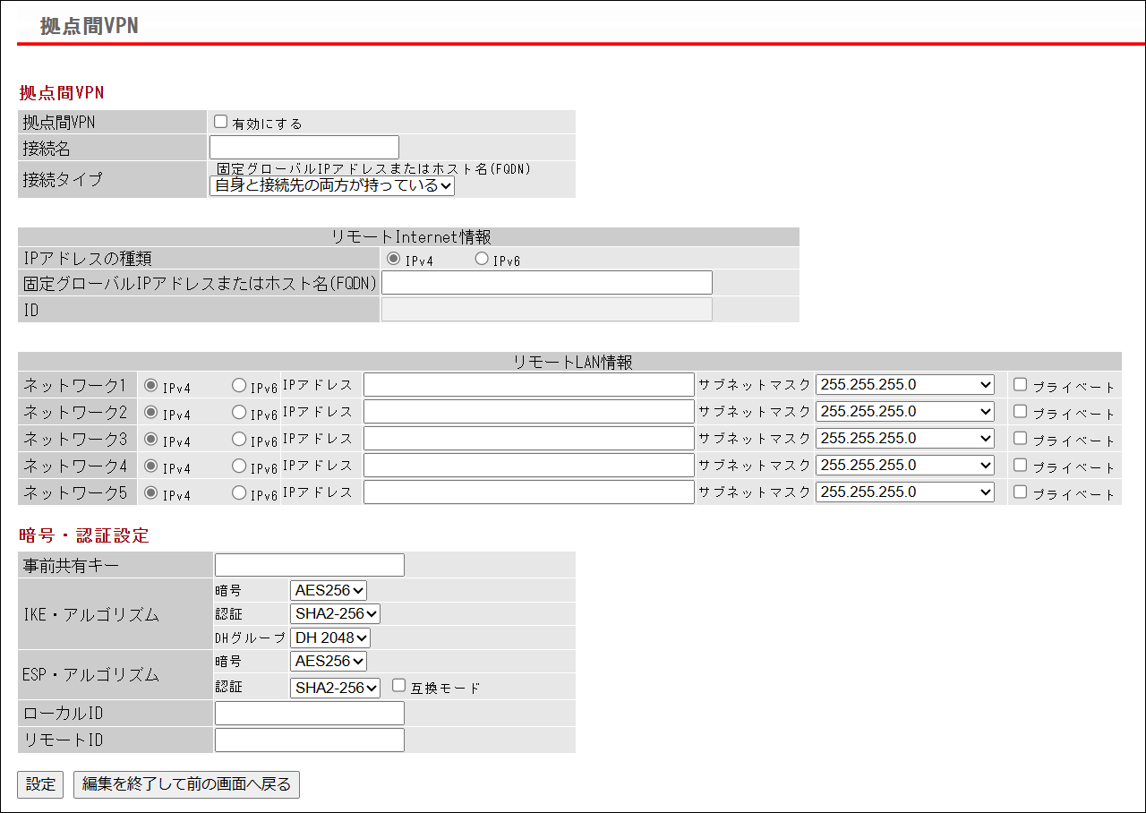Enable the 互換モード checkbox
The width and height of the screenshot is (1146, 813).
399,686
